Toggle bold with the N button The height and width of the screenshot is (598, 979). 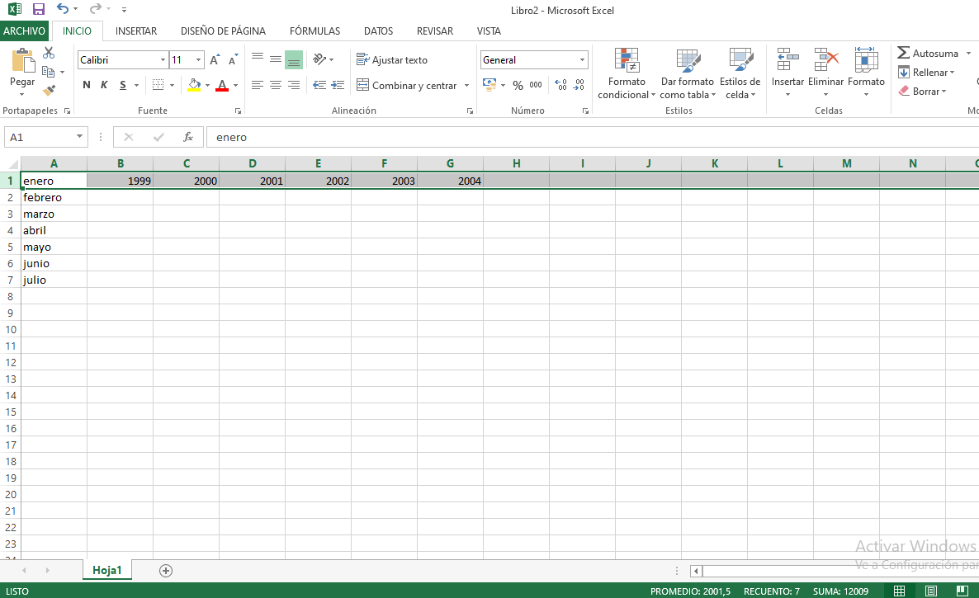coord(86,85)
